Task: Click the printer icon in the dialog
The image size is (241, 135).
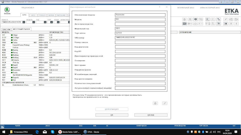Action: coord(155,103)
